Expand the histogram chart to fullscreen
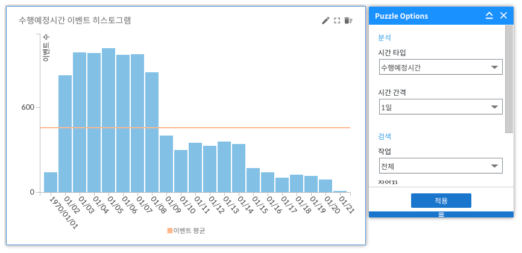The image size is (522, 253). (337, 20)
